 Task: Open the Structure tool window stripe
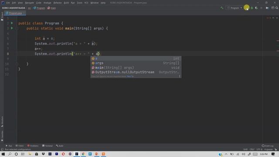[2, 121]
